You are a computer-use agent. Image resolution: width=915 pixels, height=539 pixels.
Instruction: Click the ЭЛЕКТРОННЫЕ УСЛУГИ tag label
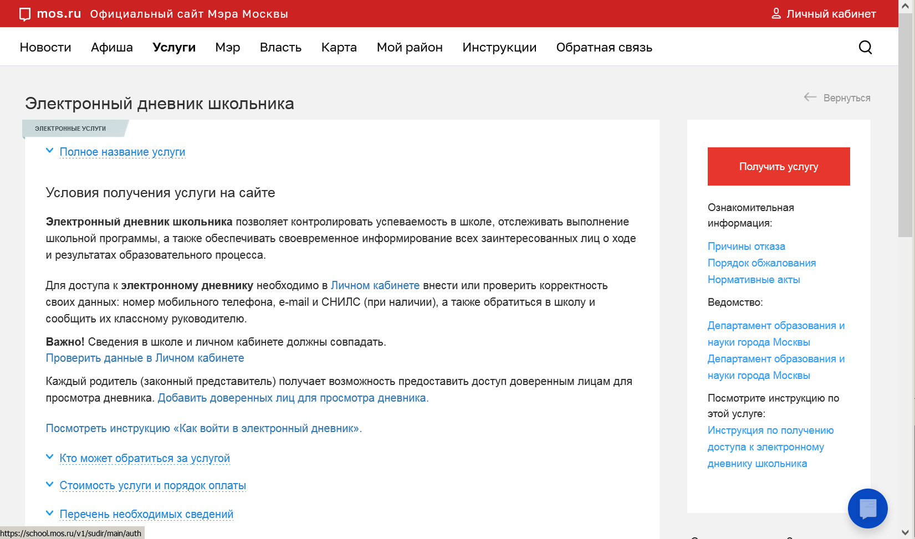point(70,129)
